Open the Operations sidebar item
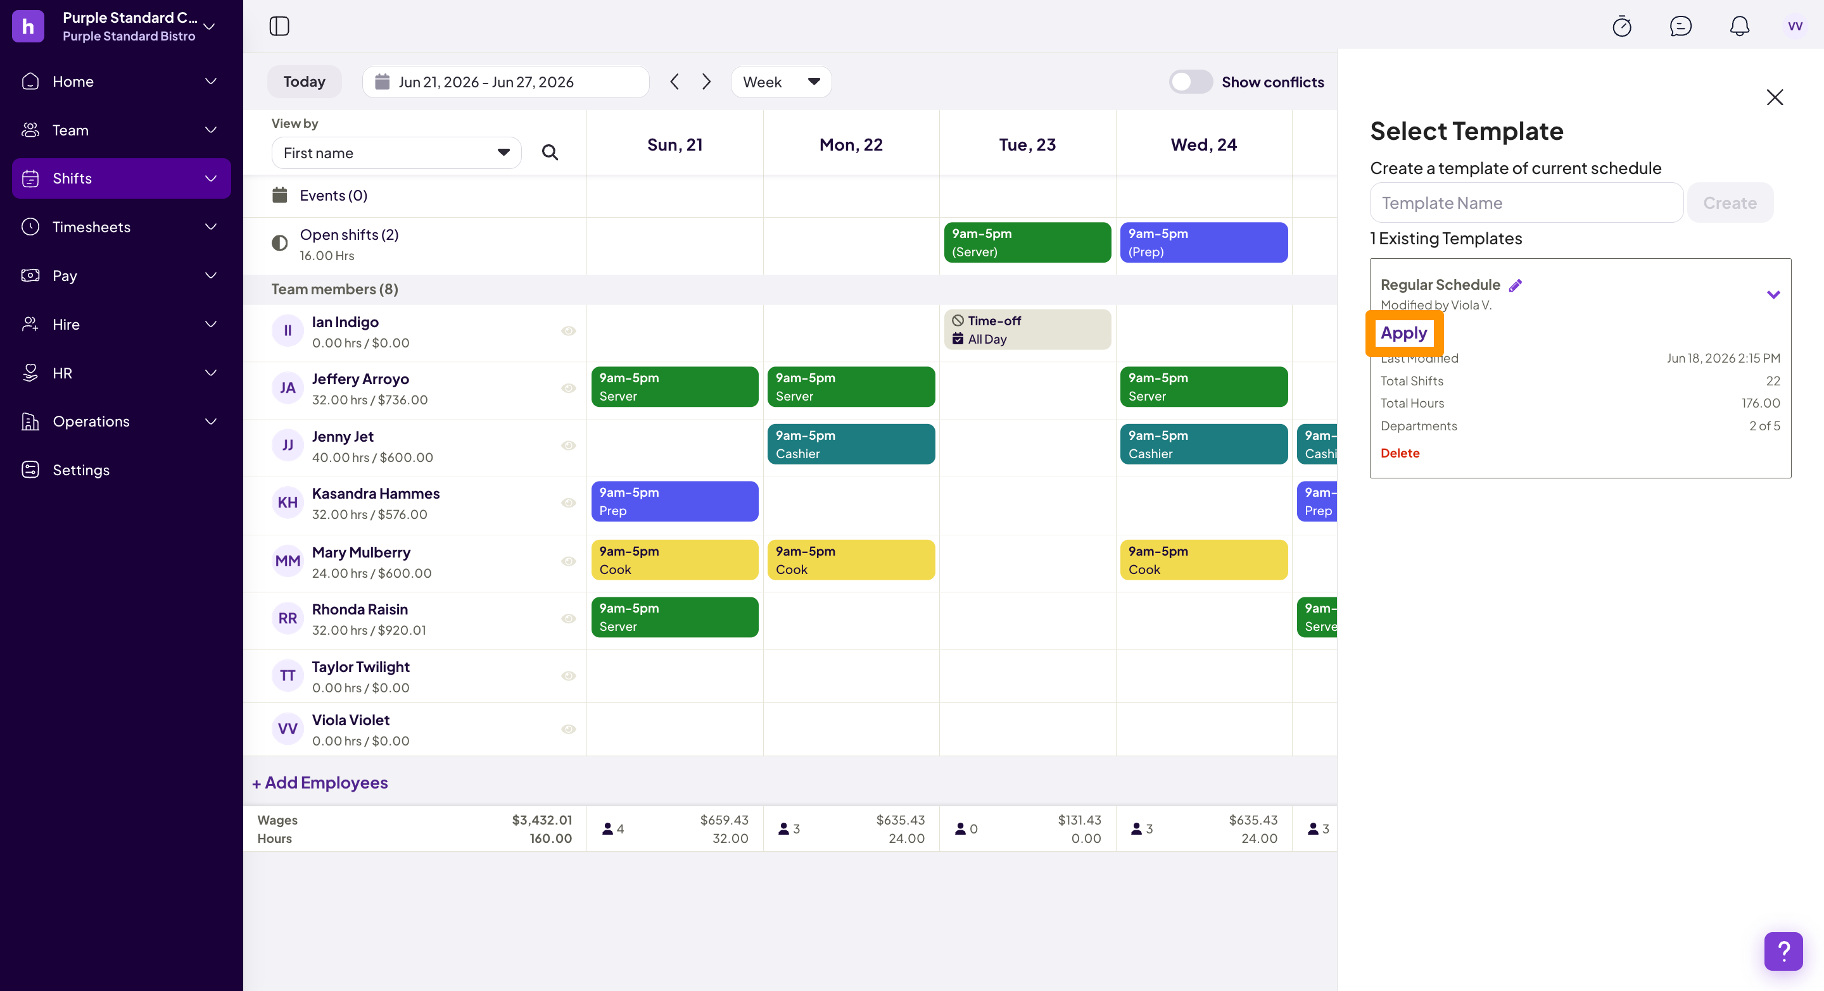 pos(121,421)
